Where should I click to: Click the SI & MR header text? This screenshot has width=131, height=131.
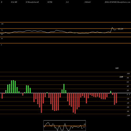pos(14,2)
